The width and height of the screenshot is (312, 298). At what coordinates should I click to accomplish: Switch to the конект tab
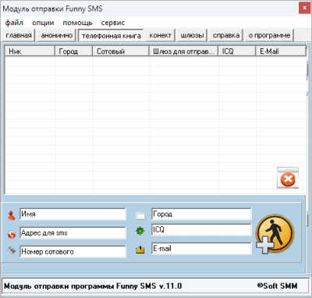160,35
